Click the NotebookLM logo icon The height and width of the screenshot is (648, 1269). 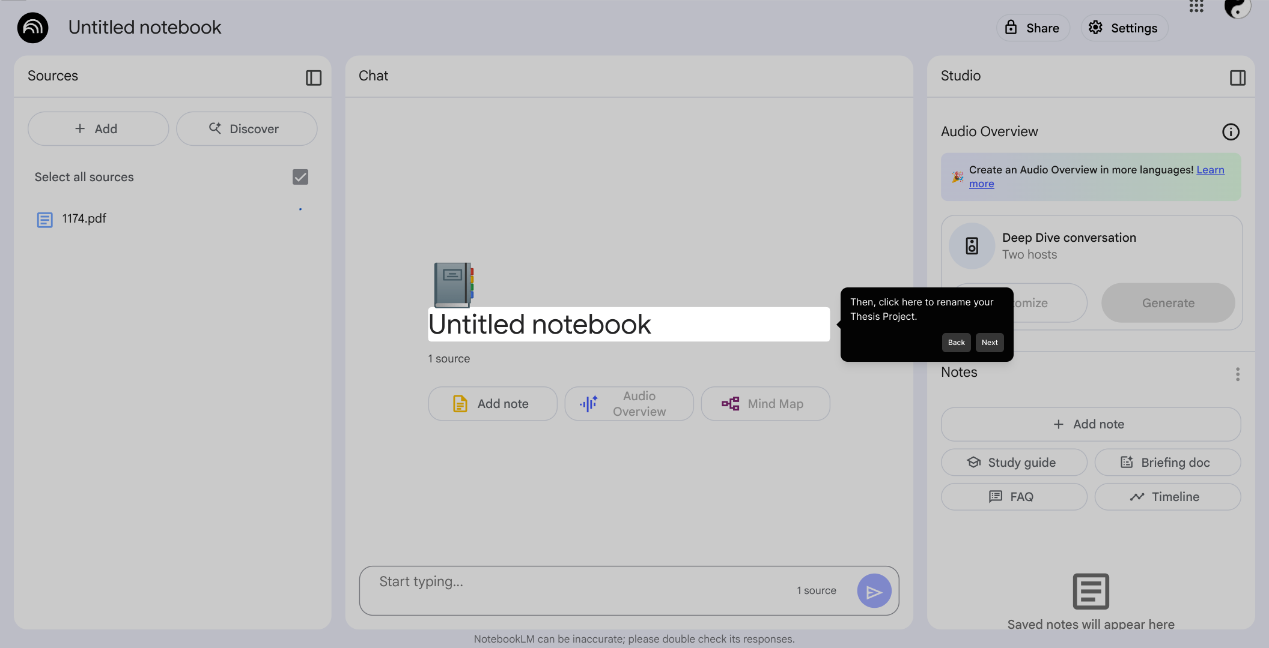(32, 28)
